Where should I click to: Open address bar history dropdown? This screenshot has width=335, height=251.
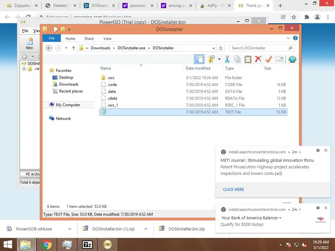coord(214,48)
